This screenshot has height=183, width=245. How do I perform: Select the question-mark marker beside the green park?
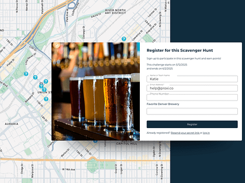click(26, 74)
